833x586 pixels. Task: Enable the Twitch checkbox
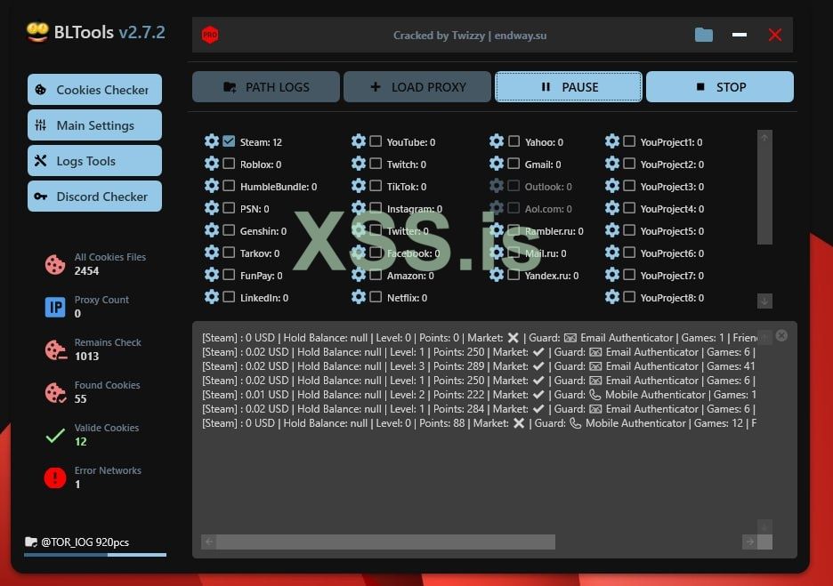pos(376,164)
